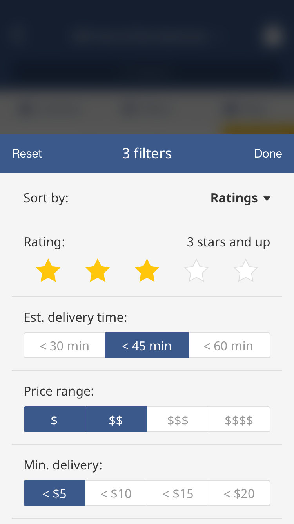Select the second rating star
The width and height of the screenshot is (294, 524).
pyautogui.click(x=97, y=271)
